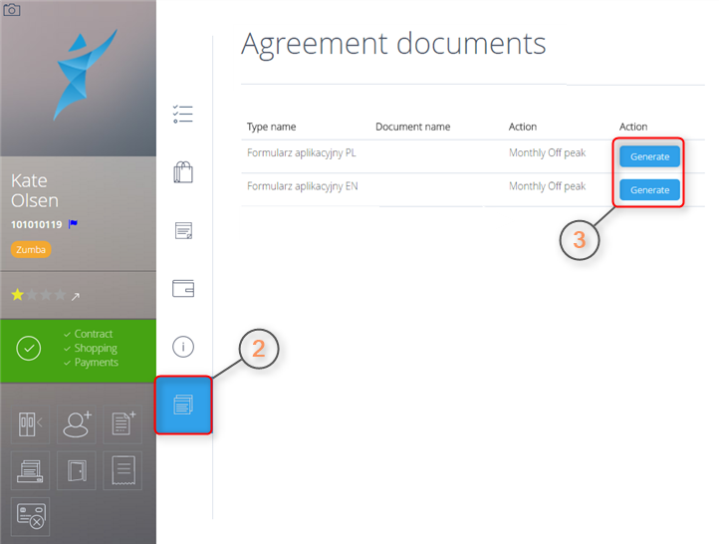The width and height of the screenshot is (719, 544).
Task: Open the signed form tab icon
Action: point(183,231)
